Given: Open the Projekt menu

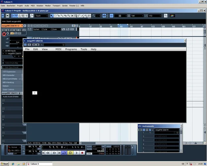Looking at the screenshot, I should [20, 6].
